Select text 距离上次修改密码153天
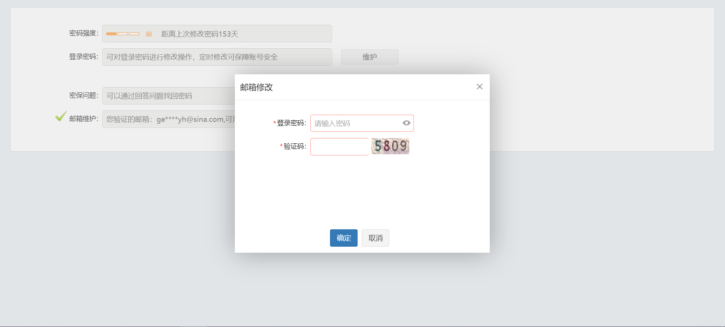This screenshot has height=327, width=725. click(200, 34)
